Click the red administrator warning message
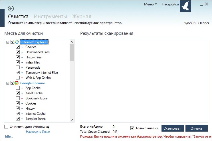Image resolution: width=212 pixels, height=141 pixels. (x=146, y=136)
